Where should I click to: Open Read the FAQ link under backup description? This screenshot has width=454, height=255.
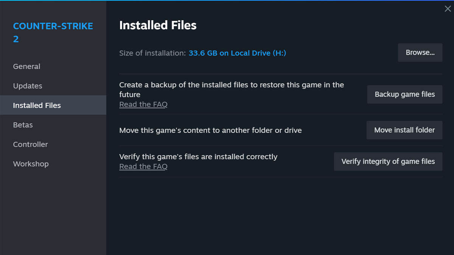(143, 105)
